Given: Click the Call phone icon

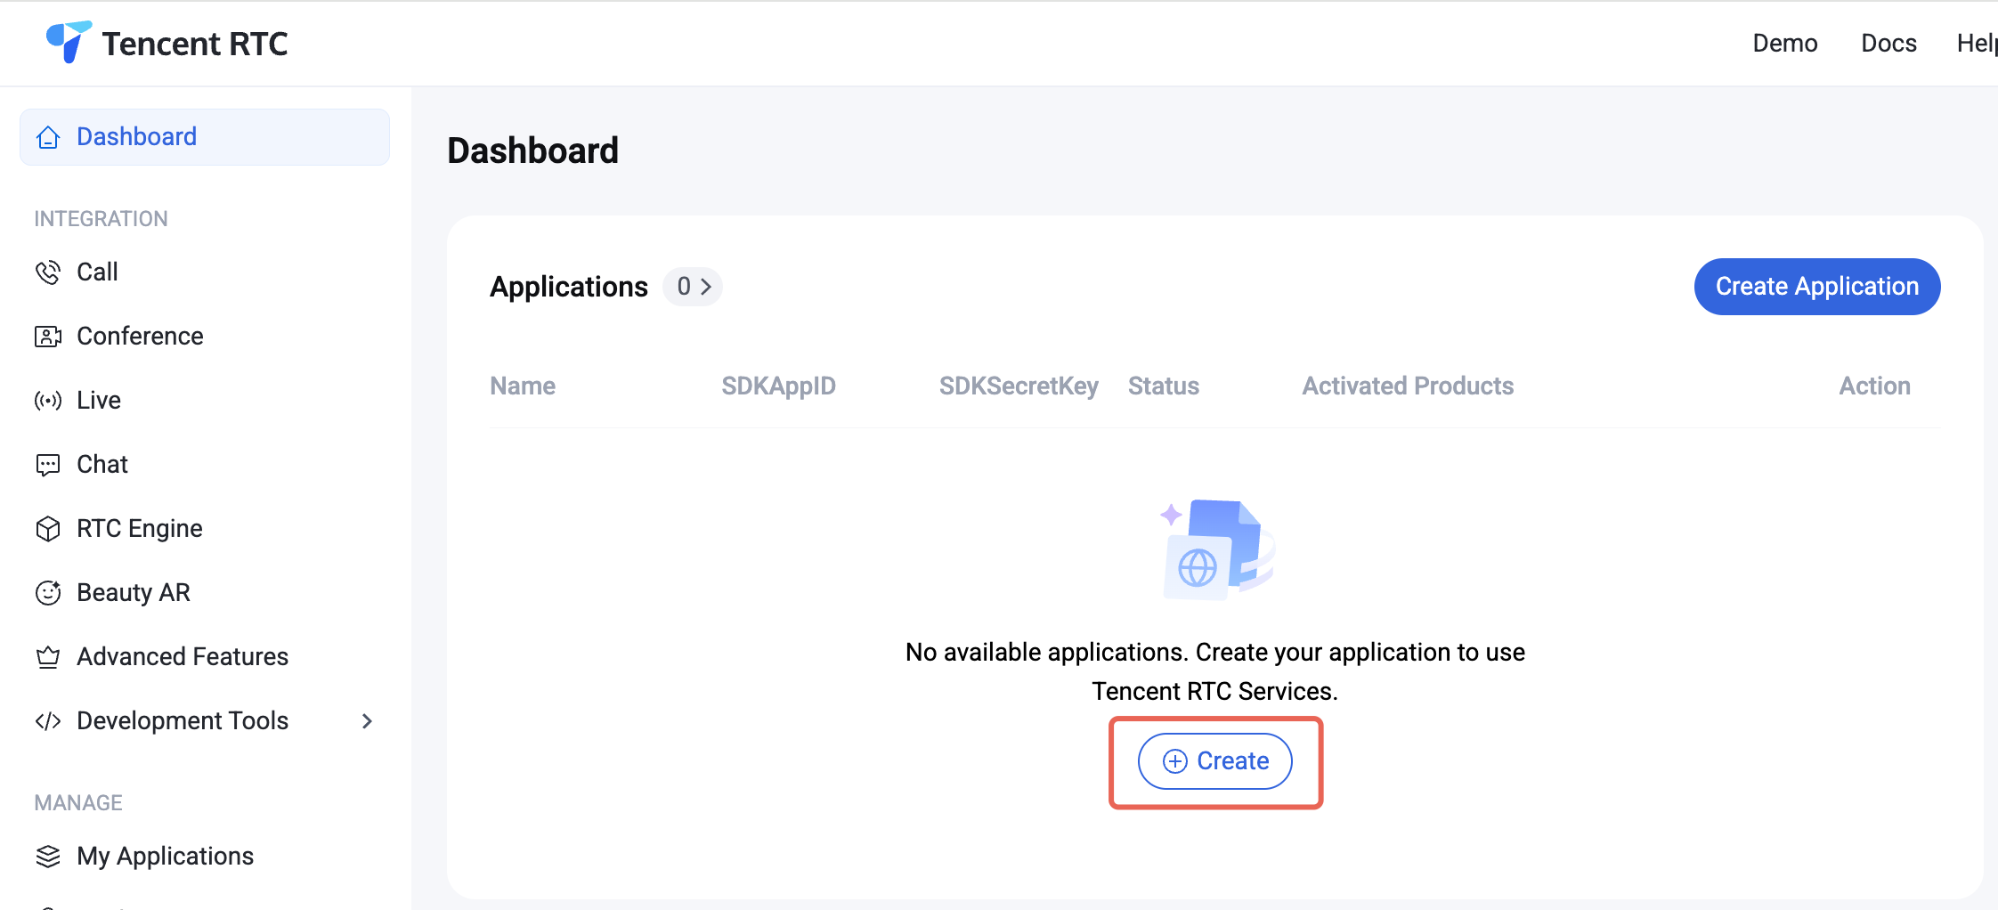Looking at the screenshot, I should [48, 272].
